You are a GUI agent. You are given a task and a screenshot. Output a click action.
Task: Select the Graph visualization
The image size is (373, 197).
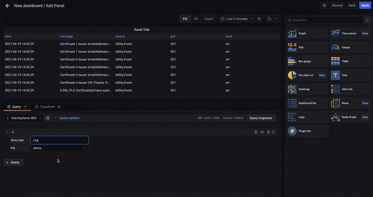click(x=302, y=33)
